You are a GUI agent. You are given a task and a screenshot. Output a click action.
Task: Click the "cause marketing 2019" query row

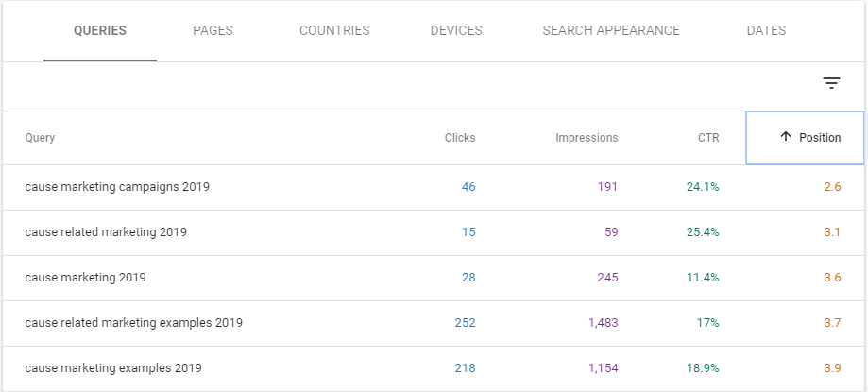85,278
